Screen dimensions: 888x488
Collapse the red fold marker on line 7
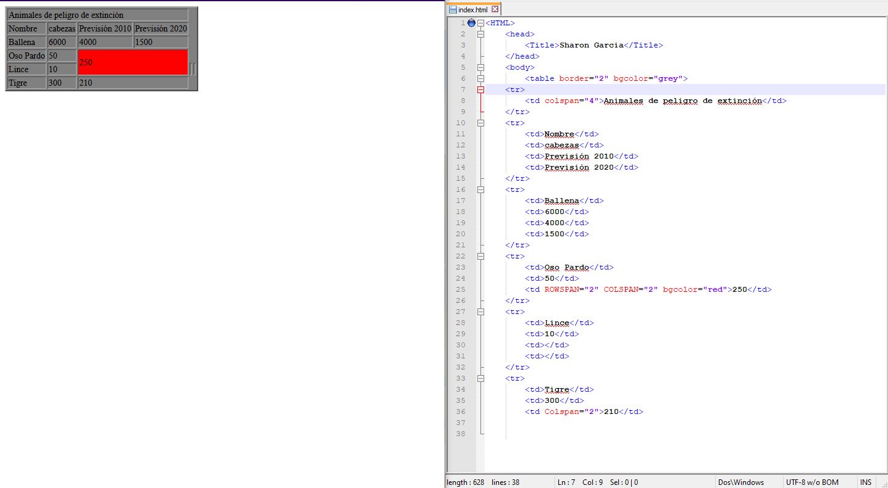pos(480,89)
